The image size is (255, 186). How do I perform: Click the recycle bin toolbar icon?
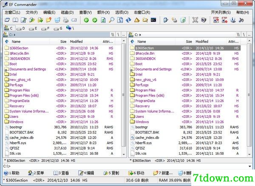tap(183, 20)
